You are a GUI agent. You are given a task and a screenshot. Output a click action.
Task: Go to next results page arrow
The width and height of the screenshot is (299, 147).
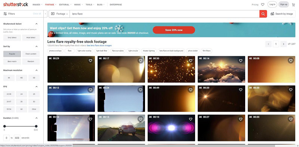pos(284,44)
